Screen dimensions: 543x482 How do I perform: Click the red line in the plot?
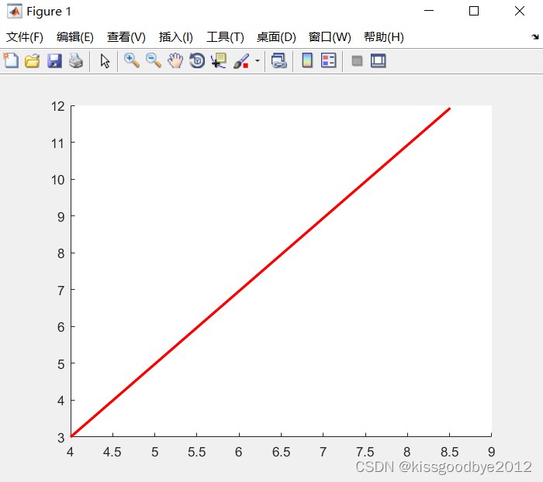pos(261,272)
